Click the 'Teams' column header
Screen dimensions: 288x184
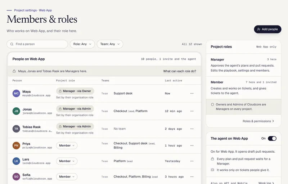(105, 80)
